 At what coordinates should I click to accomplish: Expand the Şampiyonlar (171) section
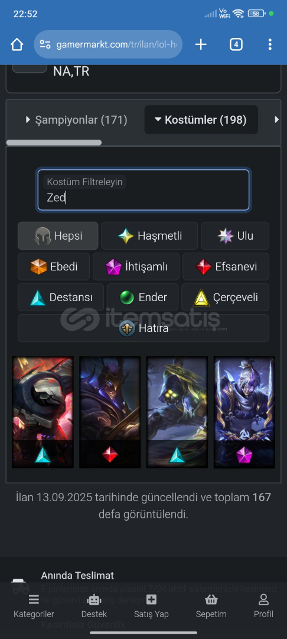[76, 120]
